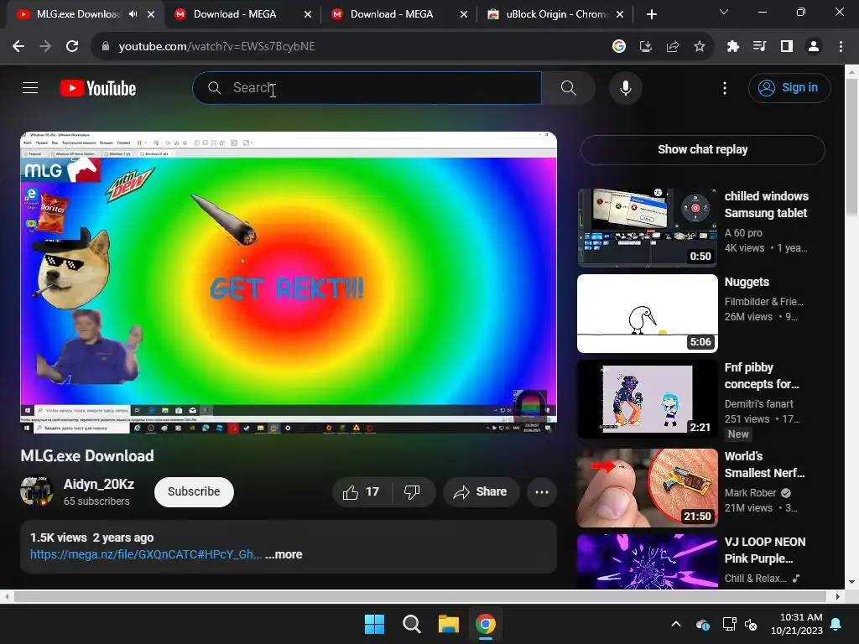The width and height of the screenshot is (859, 644).
Task: Open the Aidyn_20Kz channel name link
Action: 99,484
